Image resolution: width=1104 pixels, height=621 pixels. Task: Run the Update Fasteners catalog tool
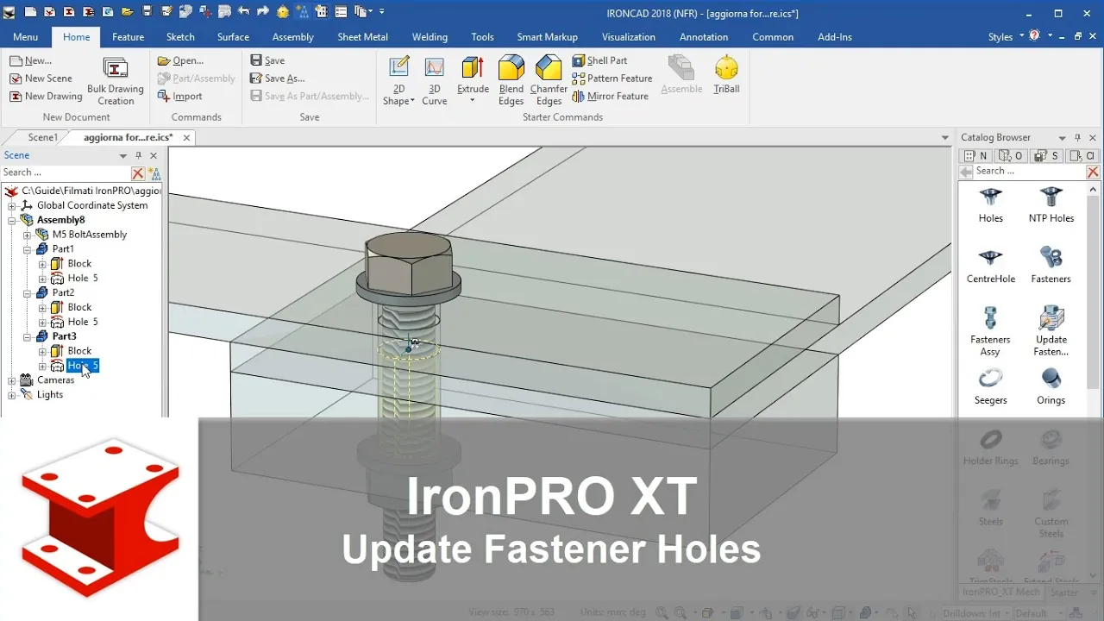(x=1051, y=331)
